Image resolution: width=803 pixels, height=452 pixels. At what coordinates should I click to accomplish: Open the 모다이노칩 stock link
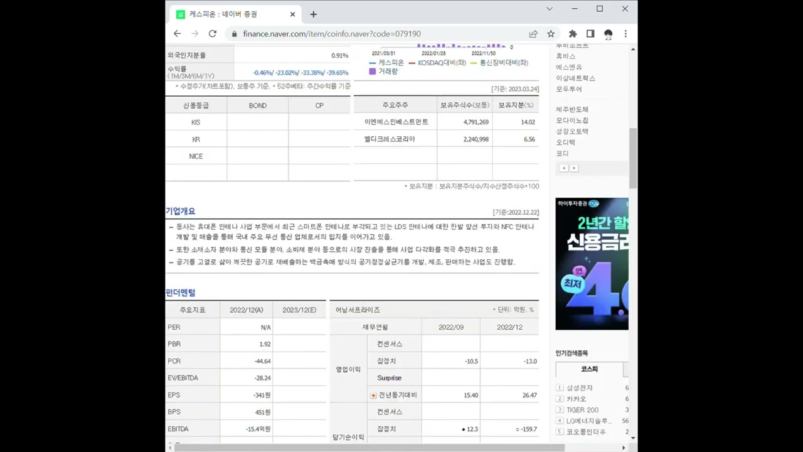click(x=572, y=121)
